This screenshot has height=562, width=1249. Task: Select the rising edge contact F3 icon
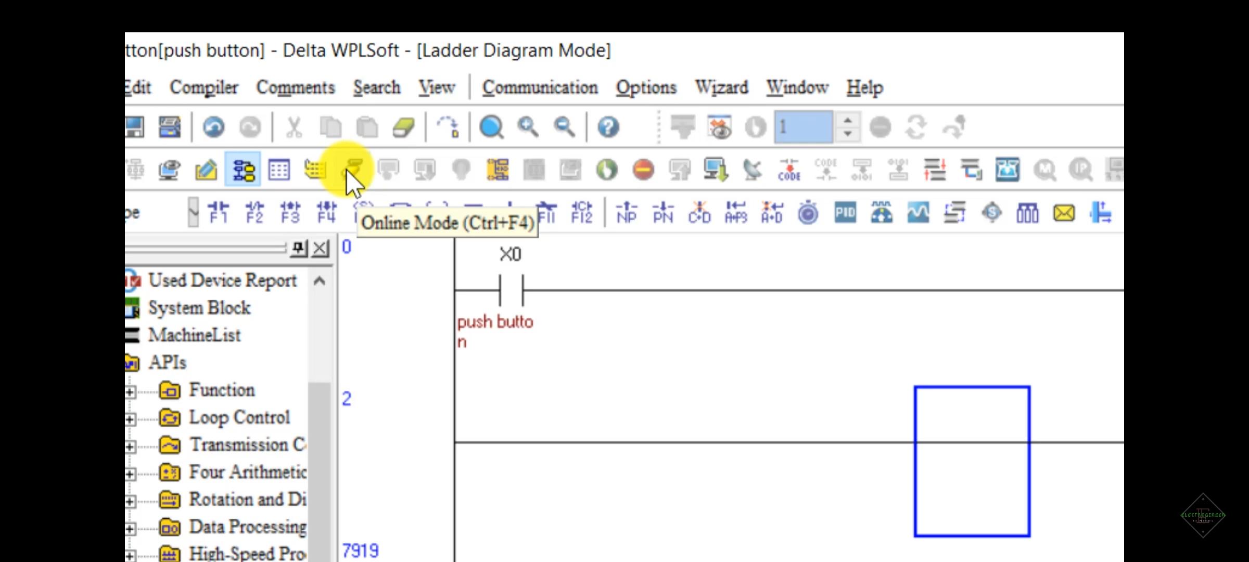[291, 212]
